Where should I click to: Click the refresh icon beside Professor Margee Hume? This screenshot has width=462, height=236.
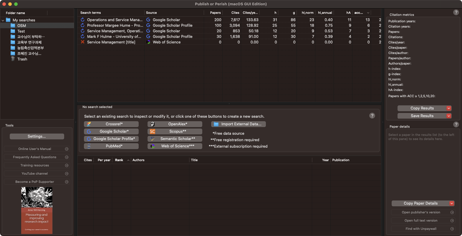pyautogui.click(x=83, y=25)
